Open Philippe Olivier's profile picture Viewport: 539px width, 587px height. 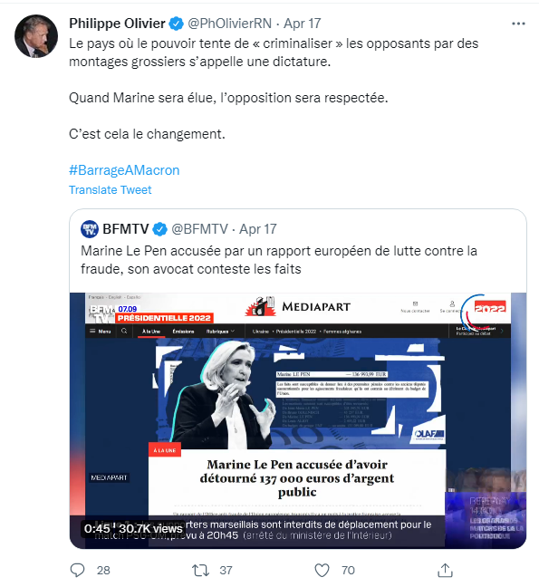pyautogui.click(x=36, y=36)
